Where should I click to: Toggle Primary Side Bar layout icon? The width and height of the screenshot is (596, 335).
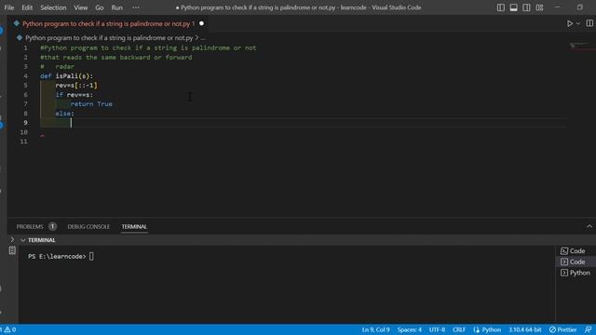tap(501, 7)
